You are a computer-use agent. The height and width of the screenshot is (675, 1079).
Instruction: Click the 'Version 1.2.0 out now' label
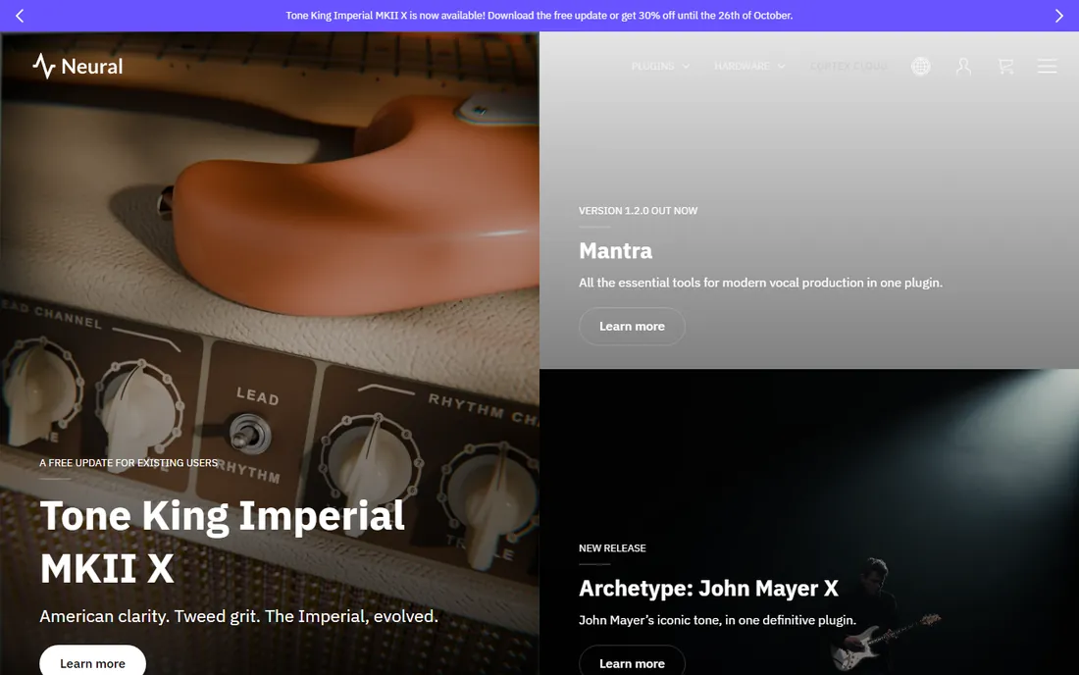click(638, 211)
